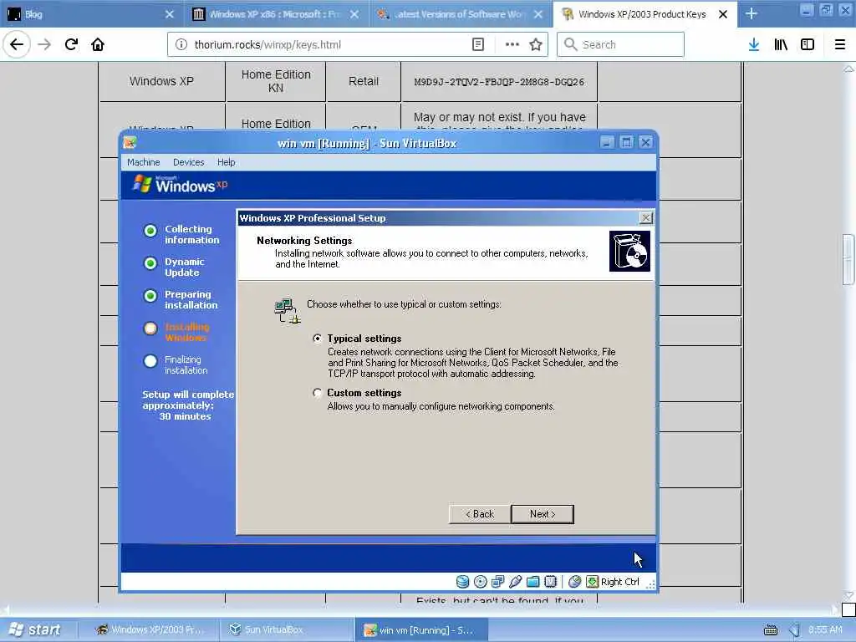Viewport: 856px width, 642px height.
Task: Select the Custom settings radio button
Action: (317, 393)
